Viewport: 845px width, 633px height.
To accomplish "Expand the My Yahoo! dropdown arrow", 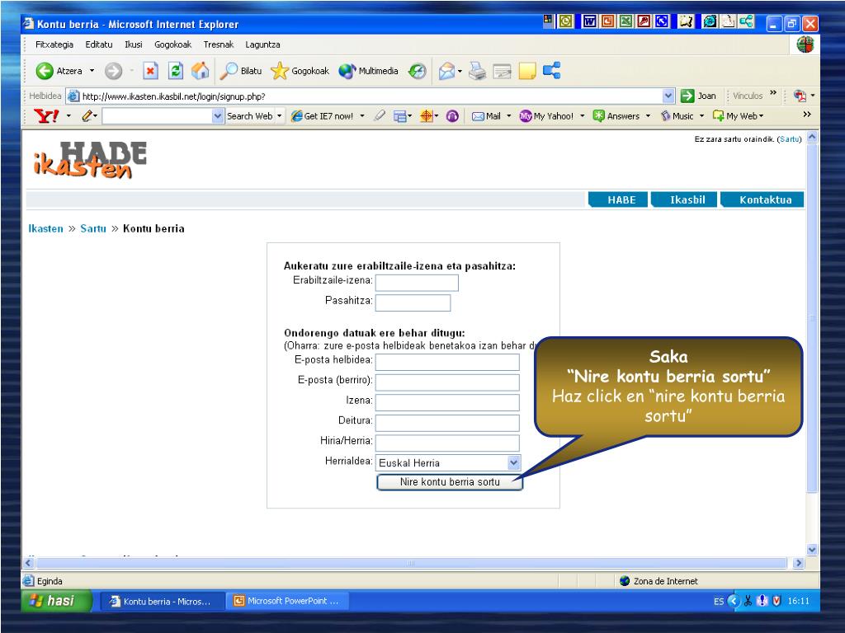I will click(x=582, y=115).
